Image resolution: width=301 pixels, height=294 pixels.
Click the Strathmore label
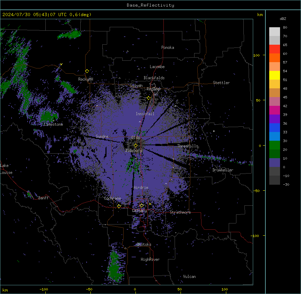(x=180, y=212)
